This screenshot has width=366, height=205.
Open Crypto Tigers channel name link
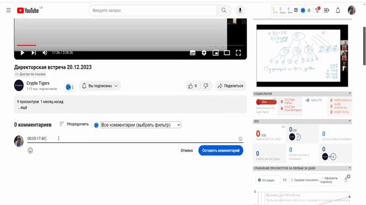[x=38, y=83]
